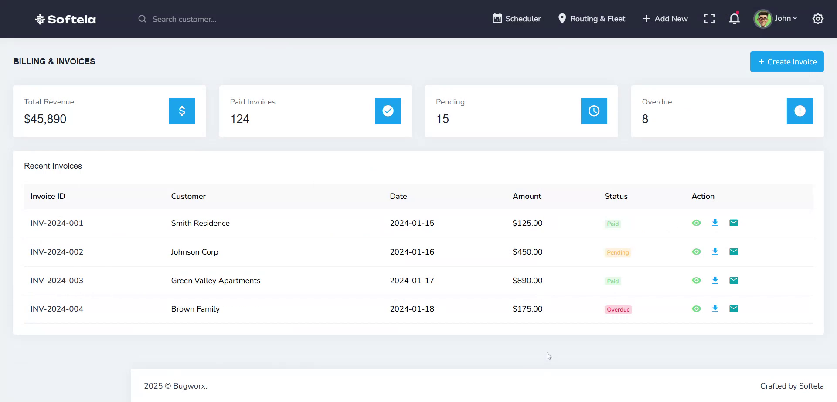Open the Add New menu
The image size is (837, 402).
[664, 19]
